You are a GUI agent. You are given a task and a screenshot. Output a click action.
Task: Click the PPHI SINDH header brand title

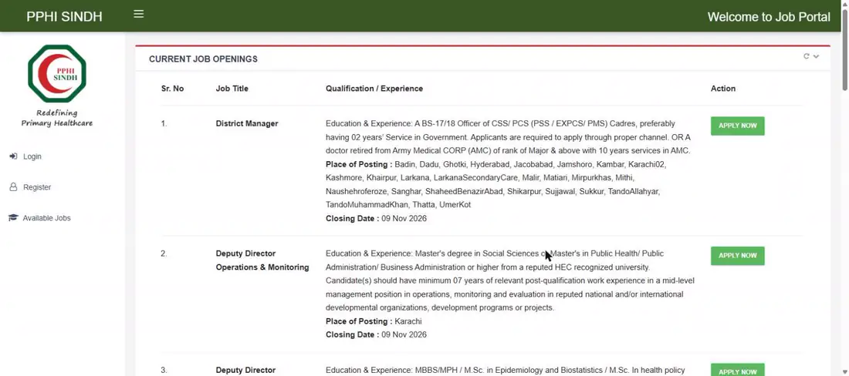(x=64, y=17)
